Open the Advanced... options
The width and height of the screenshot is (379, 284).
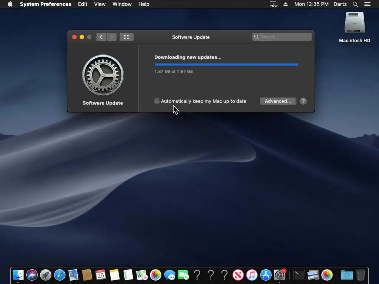278,101
